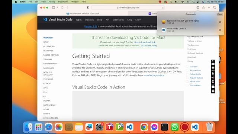Click camera screenshot icon in recorder toolbar
This screenshot has height=134, width=238.
[213, 64]
